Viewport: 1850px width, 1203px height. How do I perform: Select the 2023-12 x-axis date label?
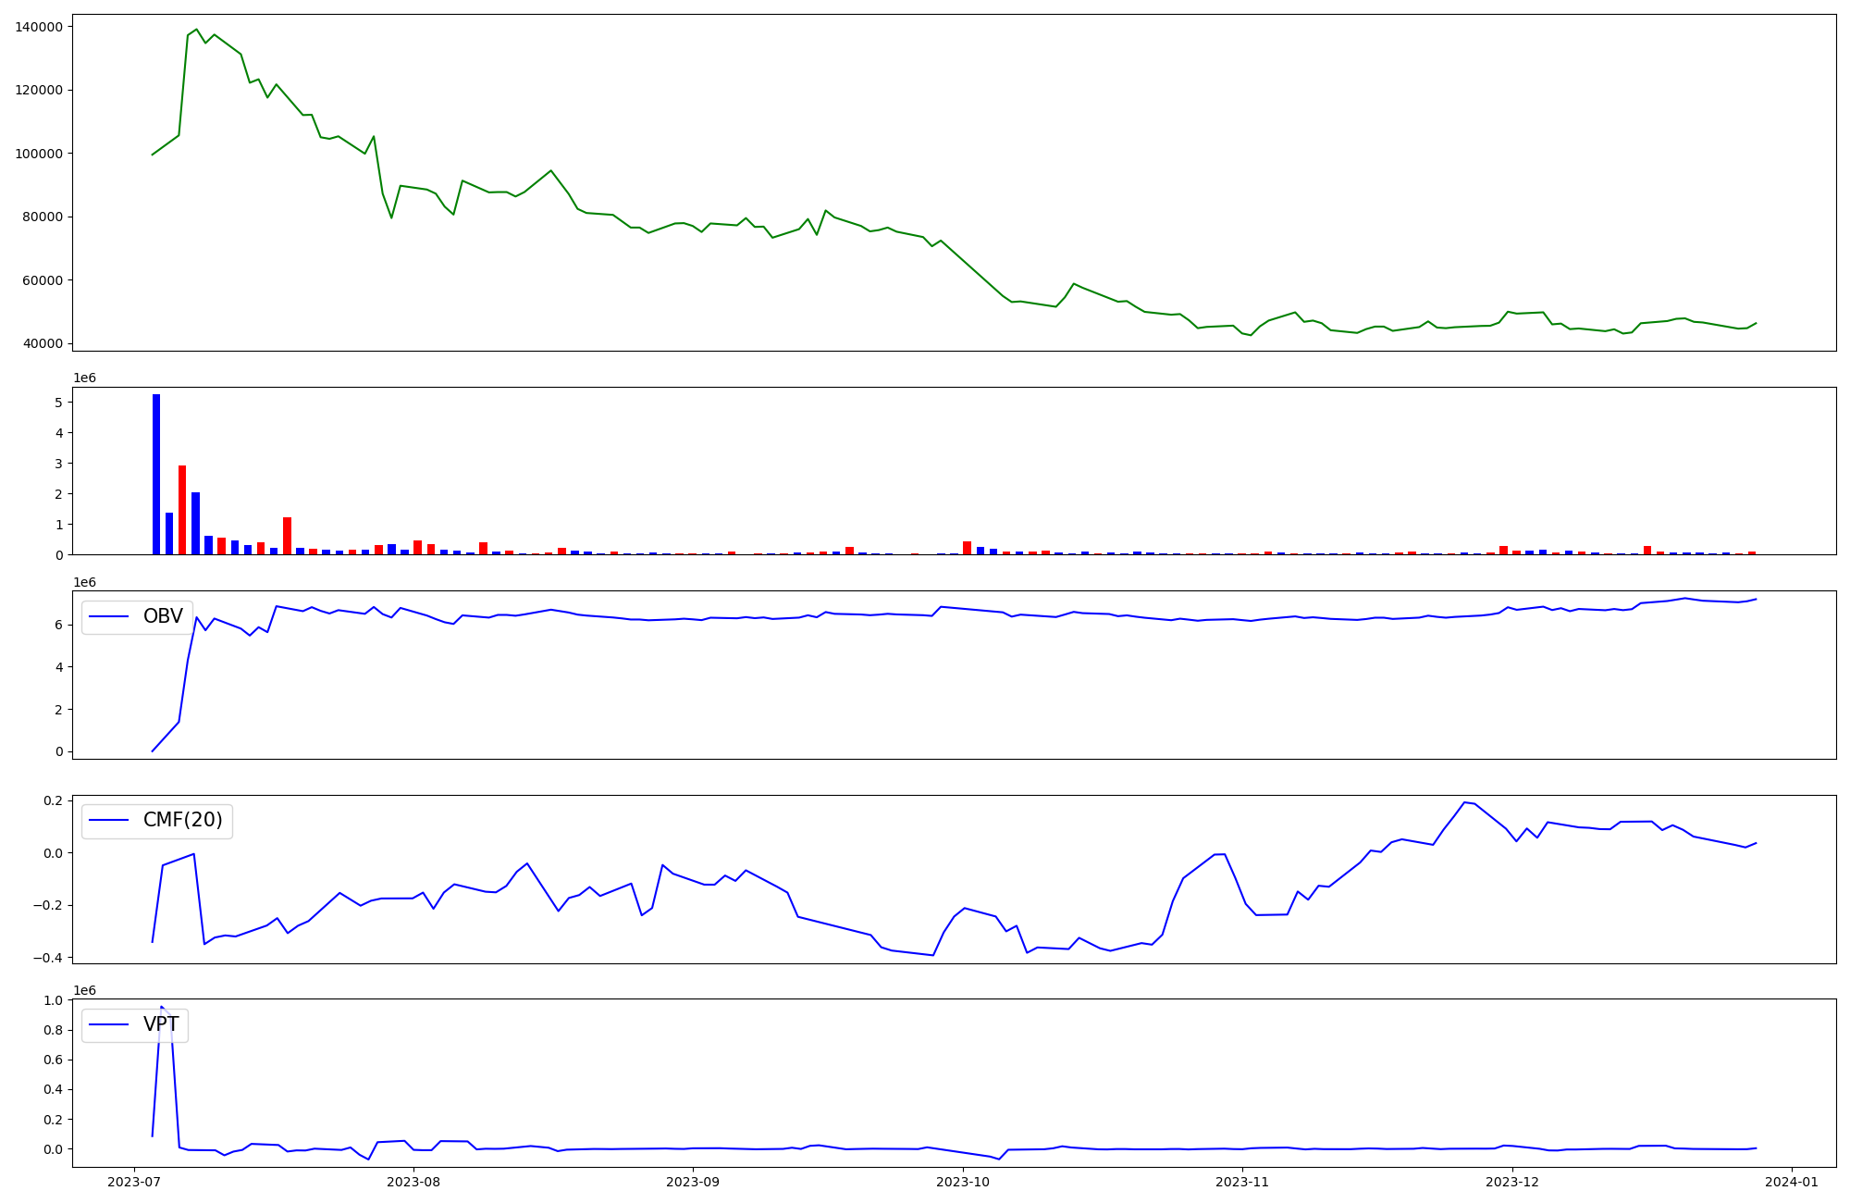pyautogui.click(x=1512, y=1182)
